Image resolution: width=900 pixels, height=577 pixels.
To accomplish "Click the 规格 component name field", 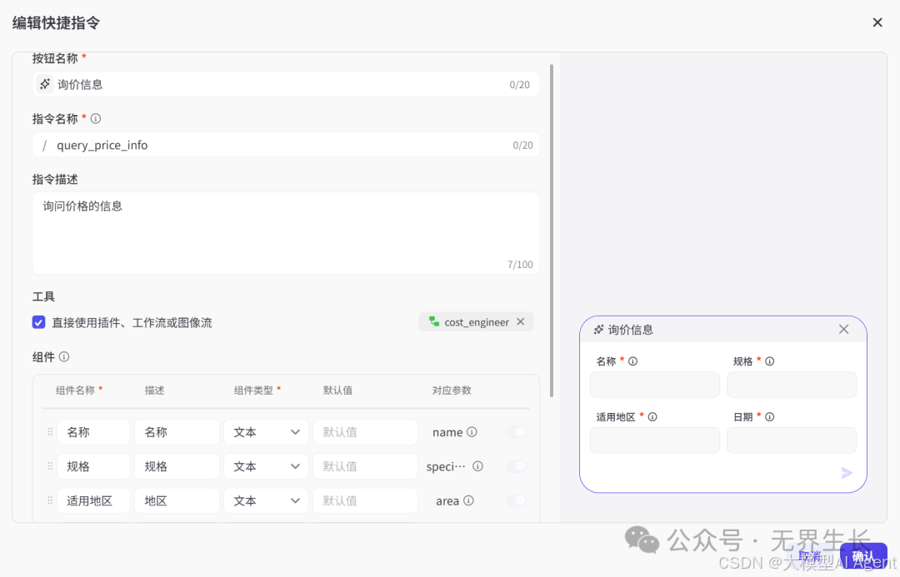I will pyautogui.click(x=93, y=466).
